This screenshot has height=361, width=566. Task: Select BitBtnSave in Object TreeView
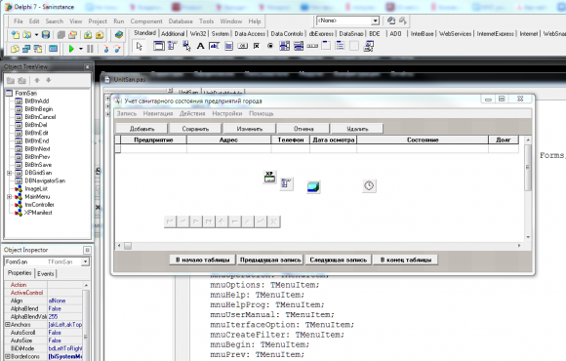click(x=38, y=165)
